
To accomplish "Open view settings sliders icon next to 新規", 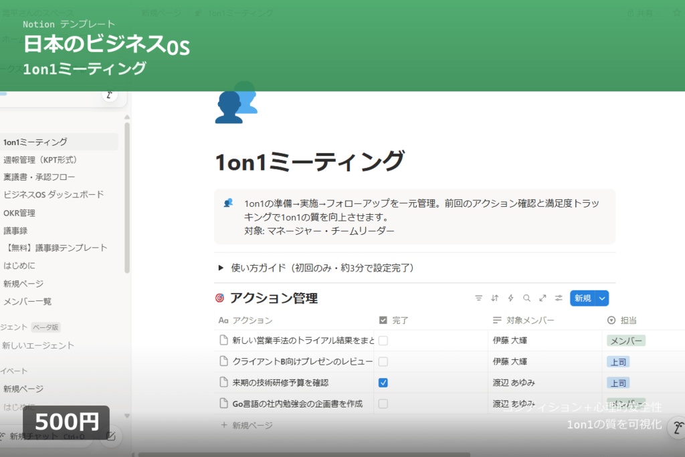I will tap(559, 298).
